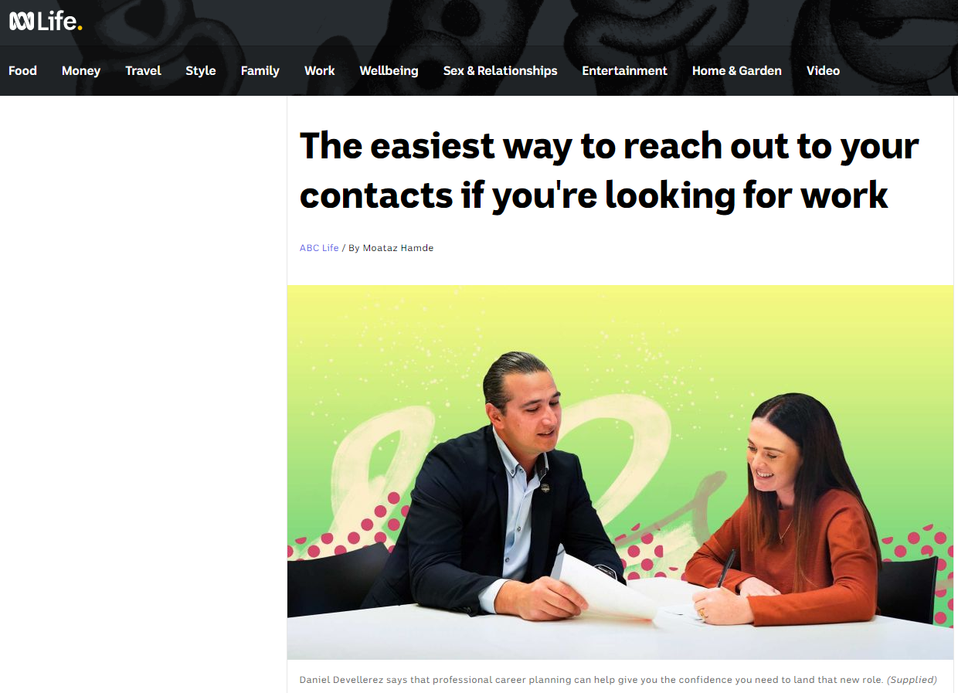The image size is (958, 693).
Task: Click the Daniel Devellerez photo caption
Action: (x=591, y=680)
